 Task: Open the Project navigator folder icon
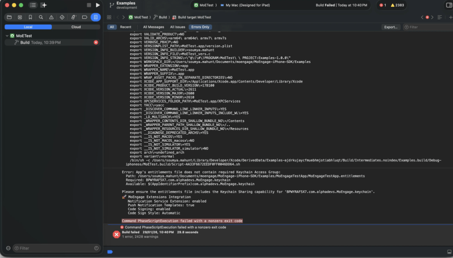(x=9, y=17)
